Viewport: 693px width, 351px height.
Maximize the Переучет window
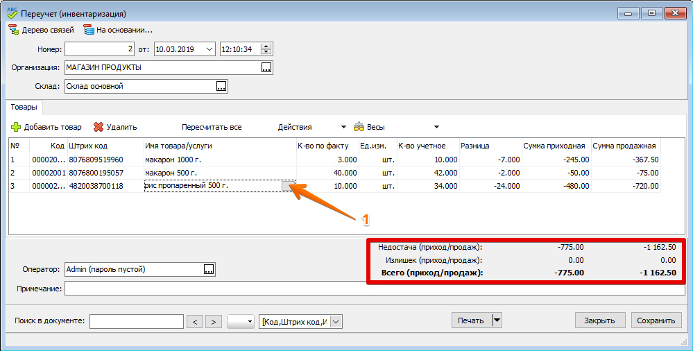651,13
